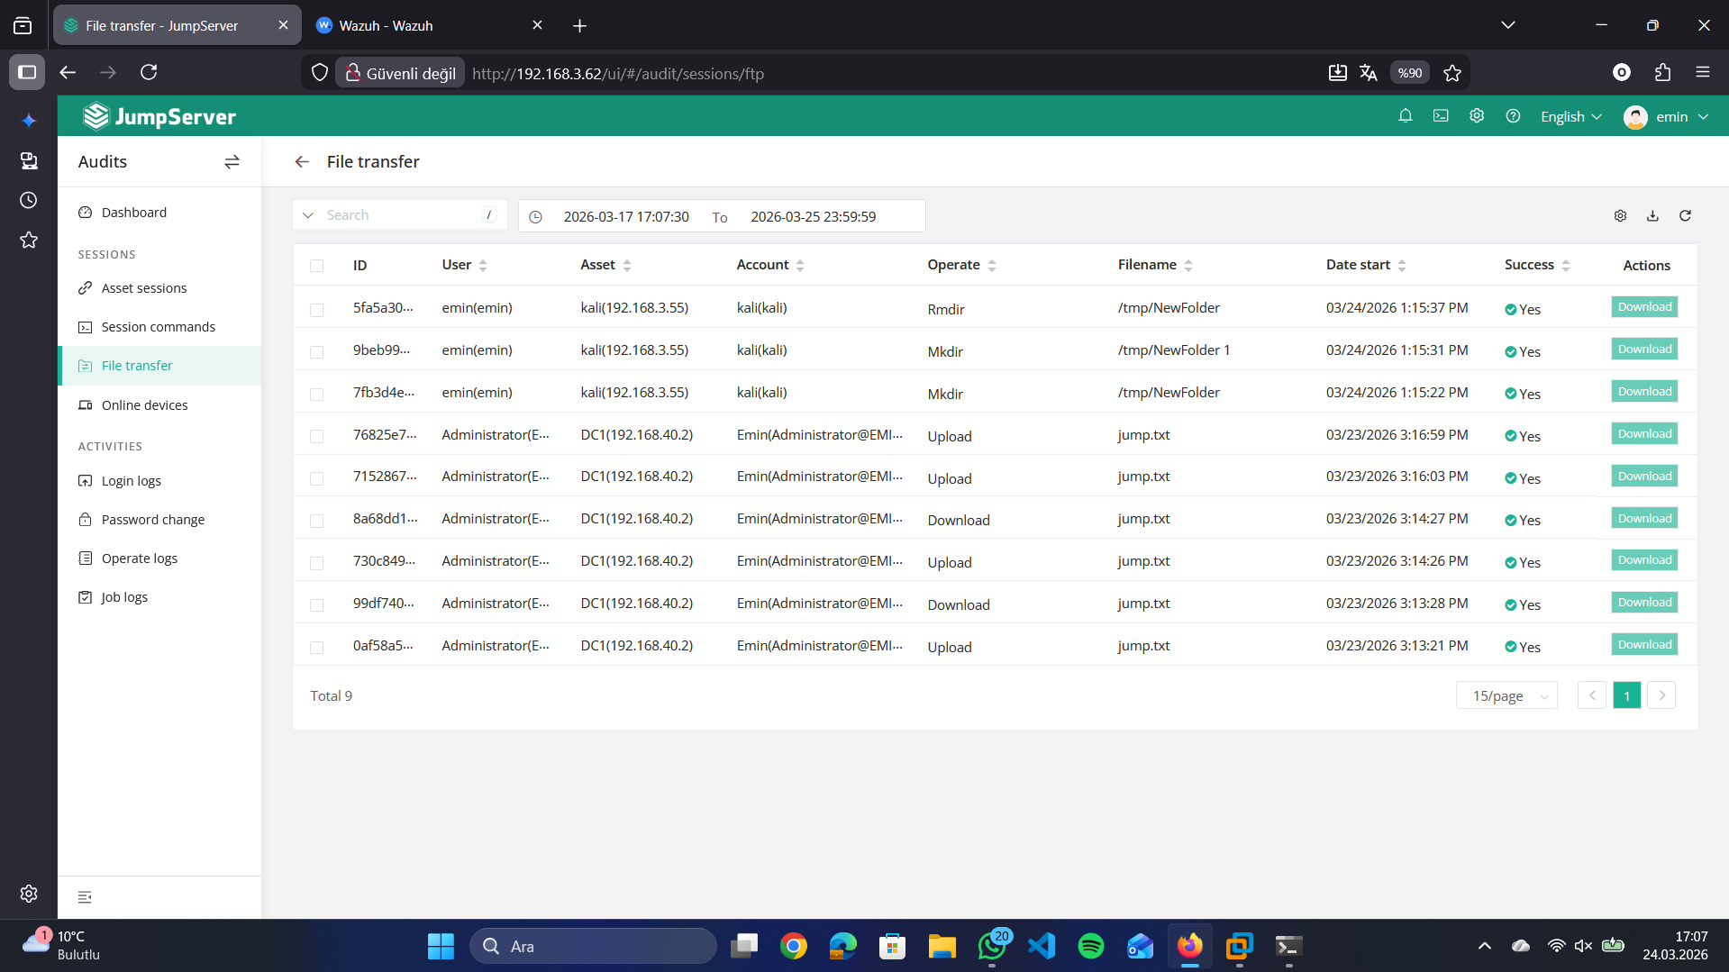Open Spotify from the taskbar
Image resolution: width=1729 pixels, height=972 pixels.
[x=1090, y=946]
